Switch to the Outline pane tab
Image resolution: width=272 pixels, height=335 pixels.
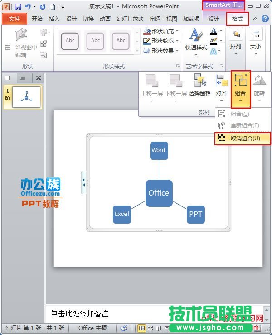22,78
